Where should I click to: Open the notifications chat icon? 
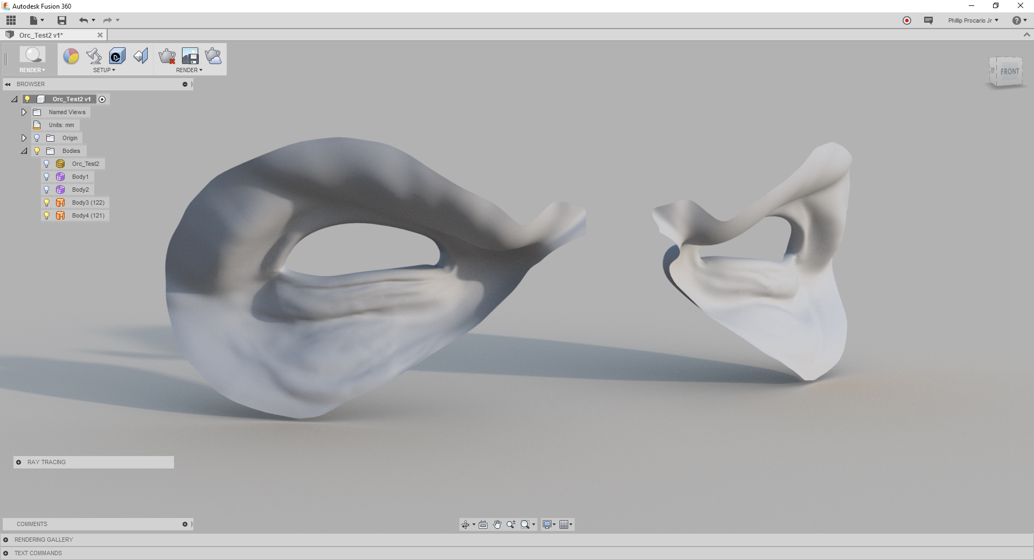click(x=928, y=20)
